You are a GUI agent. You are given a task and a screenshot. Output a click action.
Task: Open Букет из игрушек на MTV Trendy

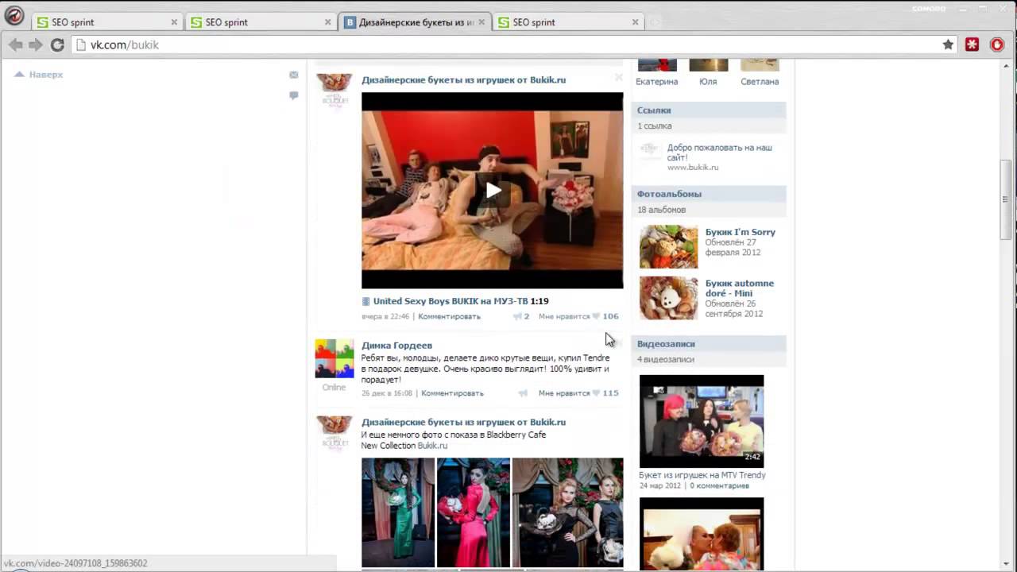[x=702, y=475]
